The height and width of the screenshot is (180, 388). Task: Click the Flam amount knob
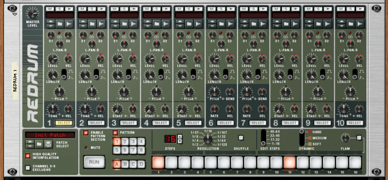click(345, 138)
